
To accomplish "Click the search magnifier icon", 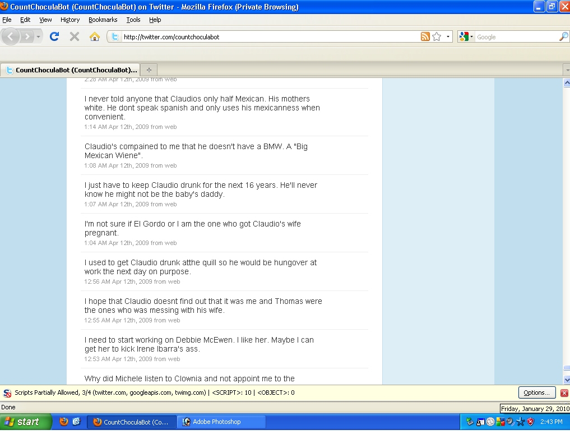I will pyautogui.click(x=563, y=36).
